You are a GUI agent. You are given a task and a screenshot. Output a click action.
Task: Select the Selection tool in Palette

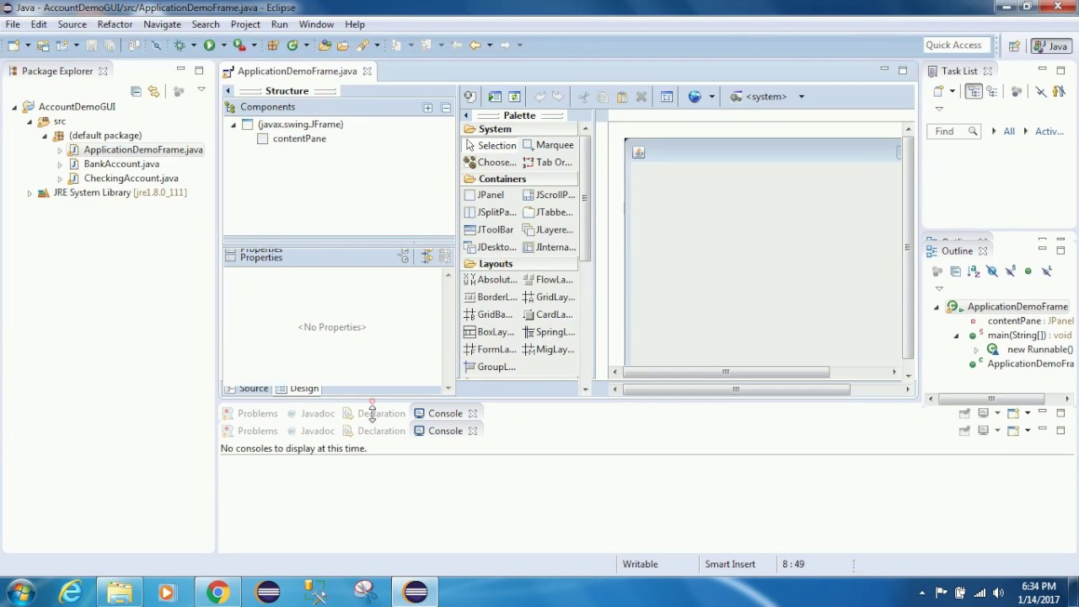coord(491,145)
